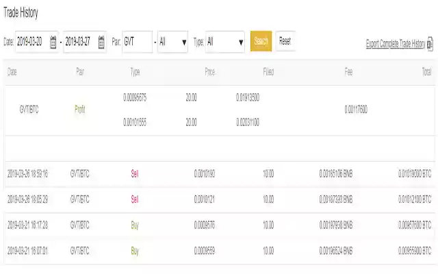438x274 pixels.
Task: Open the start date calendar icon
Action: 53,42
